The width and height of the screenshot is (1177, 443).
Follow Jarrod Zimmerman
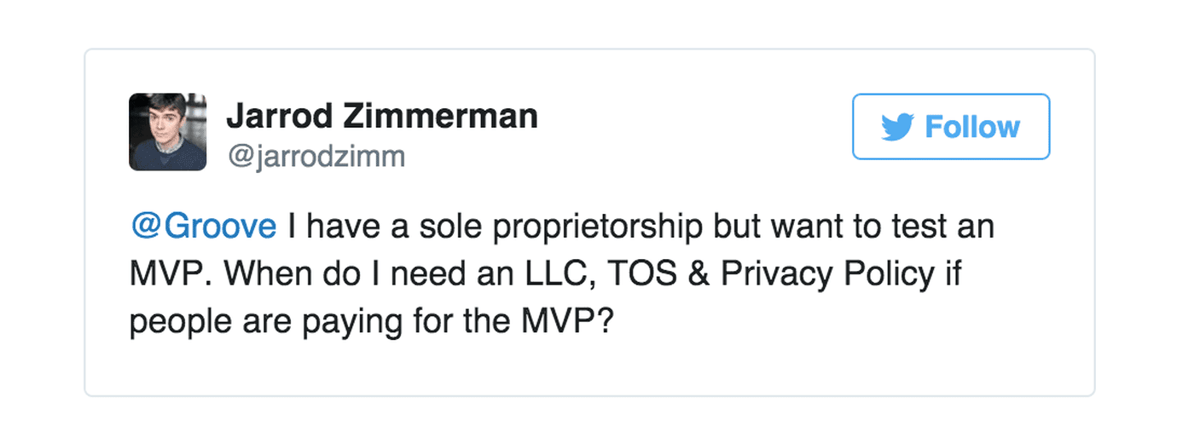coord(950,127)
